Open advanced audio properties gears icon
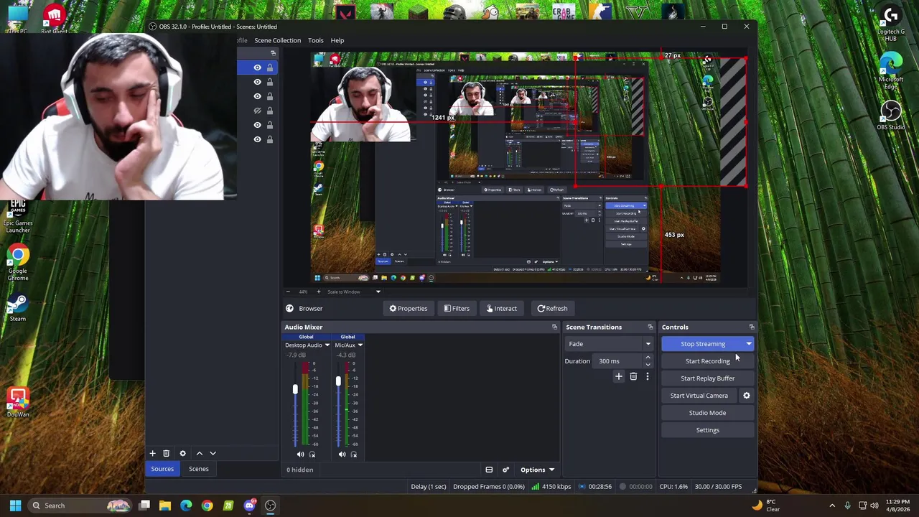919x517 pixels. [x=505, y=470]
